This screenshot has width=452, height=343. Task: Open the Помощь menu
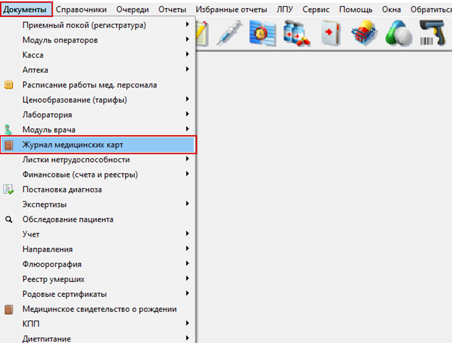(356, 10)
